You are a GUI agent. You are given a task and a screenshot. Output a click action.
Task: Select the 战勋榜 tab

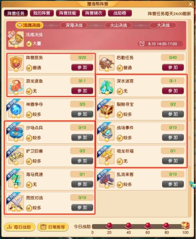click(120, 13)
